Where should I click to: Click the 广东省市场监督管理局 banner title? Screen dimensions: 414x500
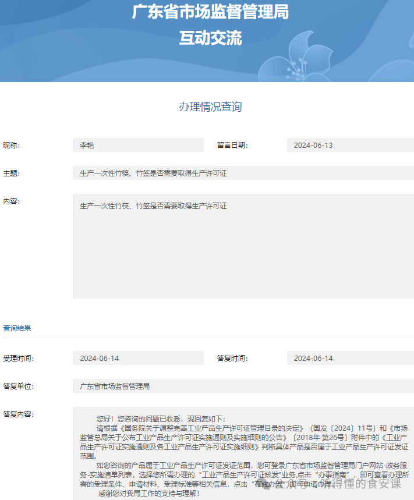(x=211, y=12)
